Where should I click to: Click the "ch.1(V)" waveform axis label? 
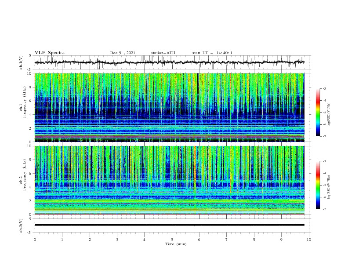pyautogui.click(x=21, y=62)
